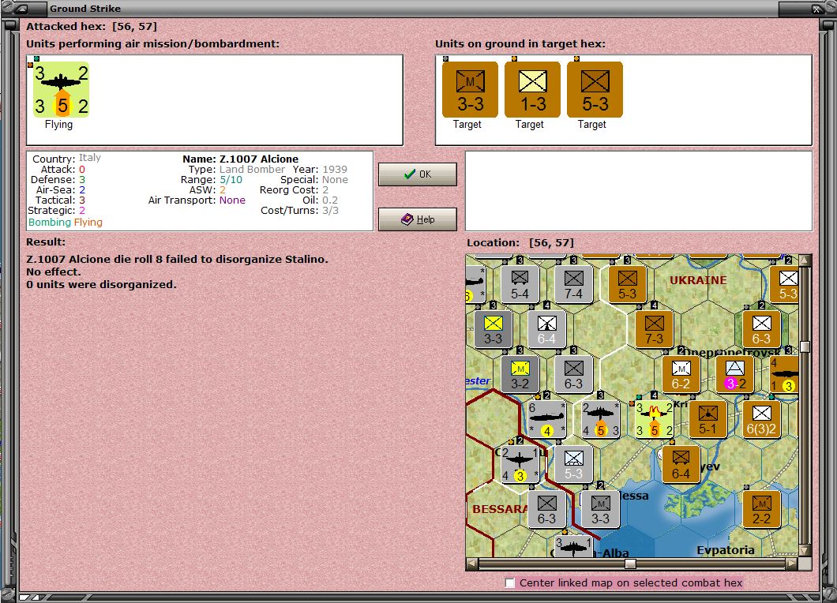The image size is (837, 603).
Task: Click the yellow 3-3 infantry counter on map
Action: pyautogui.click(x=493, y=330)
